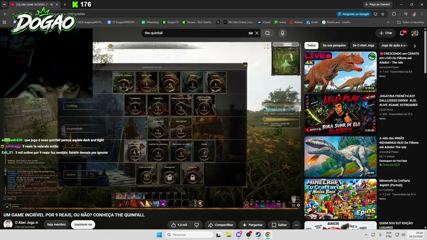Select the "Da sua pesquisa" filter chip
427x240 pixels.
point(334,46)
